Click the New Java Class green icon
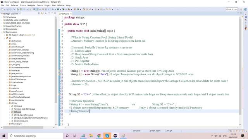Image resolution: width=248 pixels, height=139 pixels. (x=78, y=9)
